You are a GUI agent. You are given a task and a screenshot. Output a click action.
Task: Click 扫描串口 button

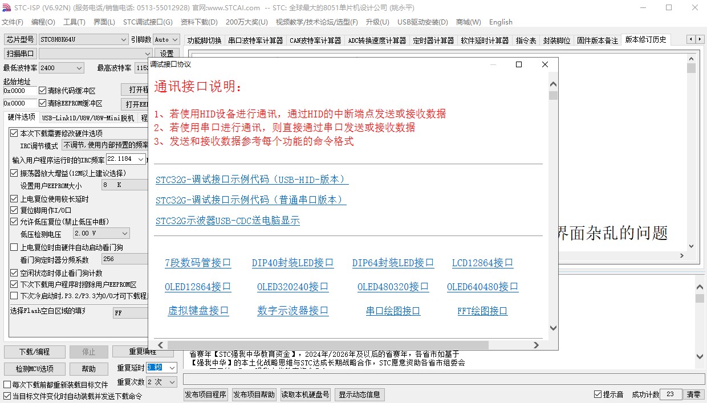(x=21, y=54)
